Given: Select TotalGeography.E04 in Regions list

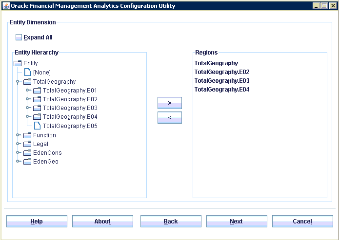Looking at the screenshot, I should tap(222, 90).
